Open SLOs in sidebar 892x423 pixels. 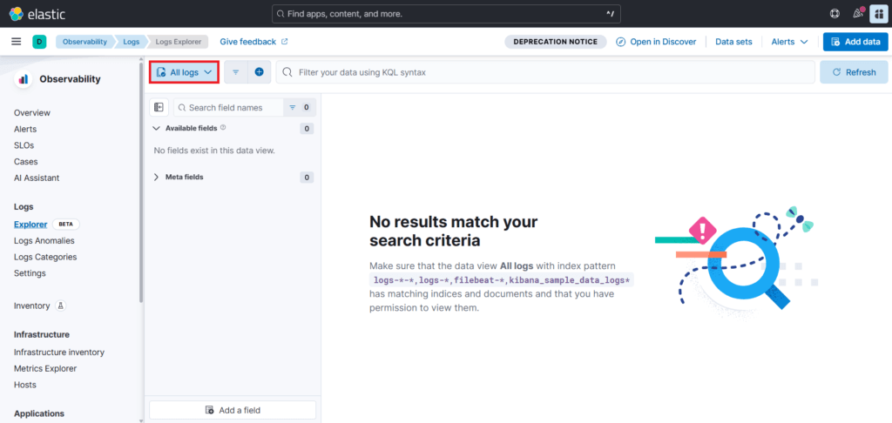click(24, 145)
